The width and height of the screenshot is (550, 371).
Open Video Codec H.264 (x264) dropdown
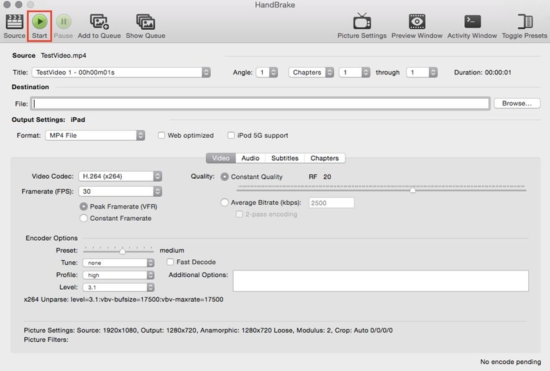point(120,176)
